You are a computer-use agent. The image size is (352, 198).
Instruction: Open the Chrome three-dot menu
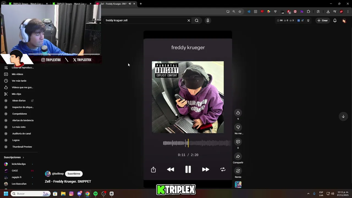[348, 12]
